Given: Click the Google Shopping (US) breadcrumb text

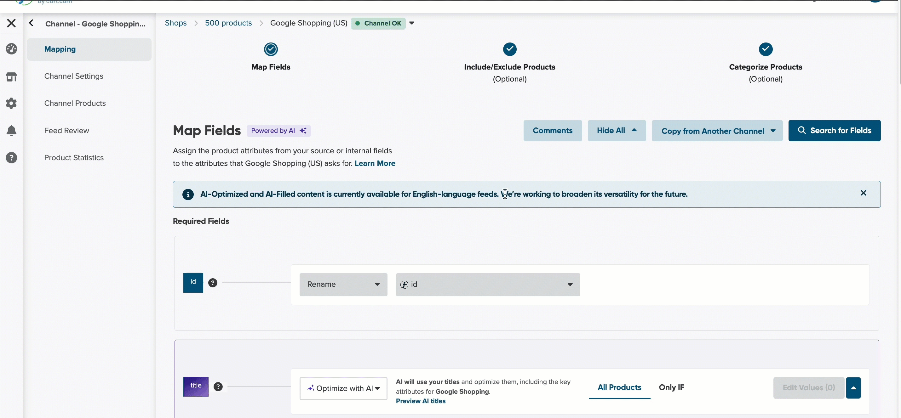Looking at the screenshot, I should [x=308, y=23].
